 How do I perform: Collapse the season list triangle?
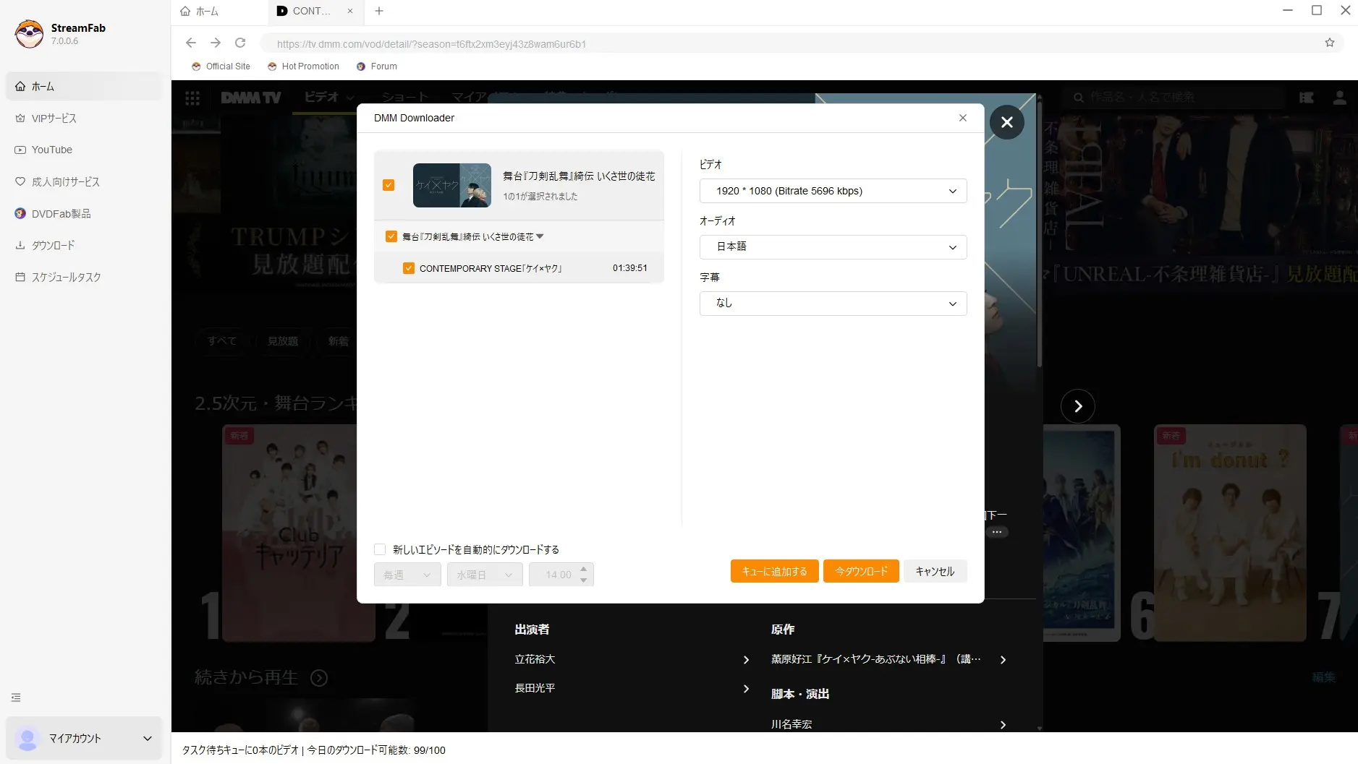click(540, 236)
